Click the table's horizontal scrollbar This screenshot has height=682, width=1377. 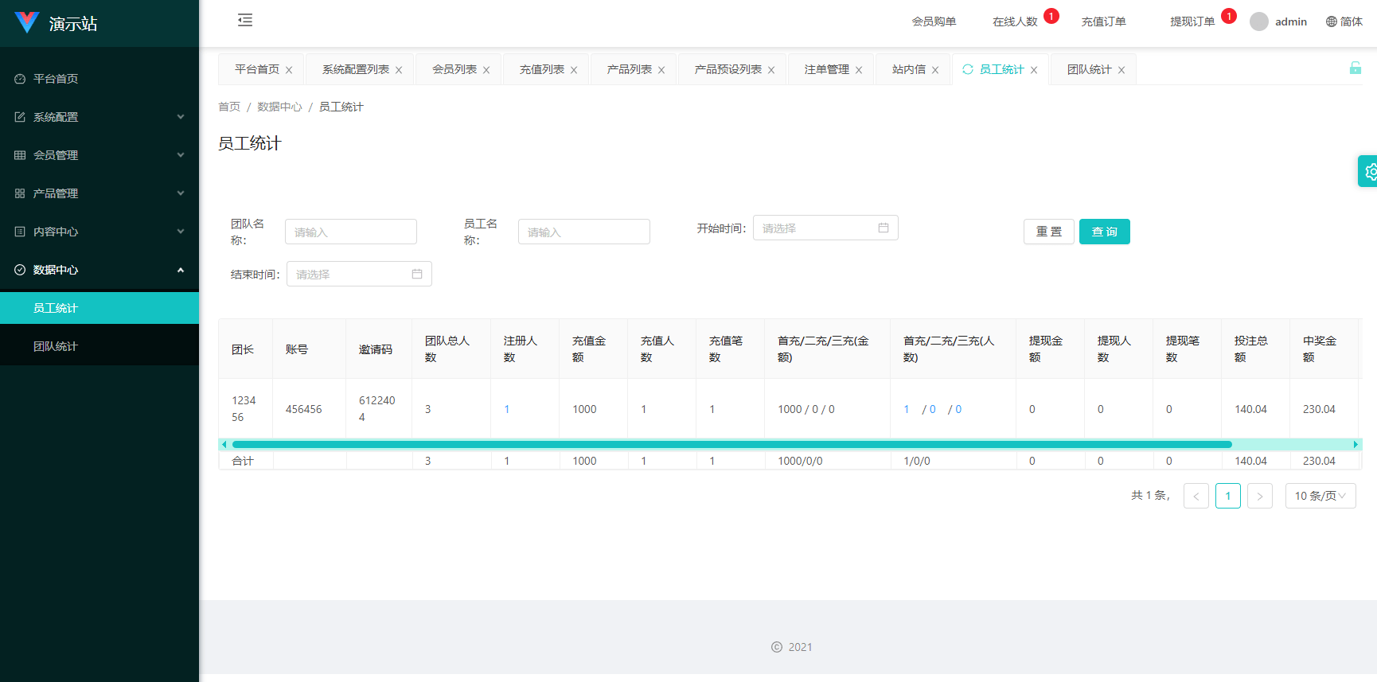[732, 444]
